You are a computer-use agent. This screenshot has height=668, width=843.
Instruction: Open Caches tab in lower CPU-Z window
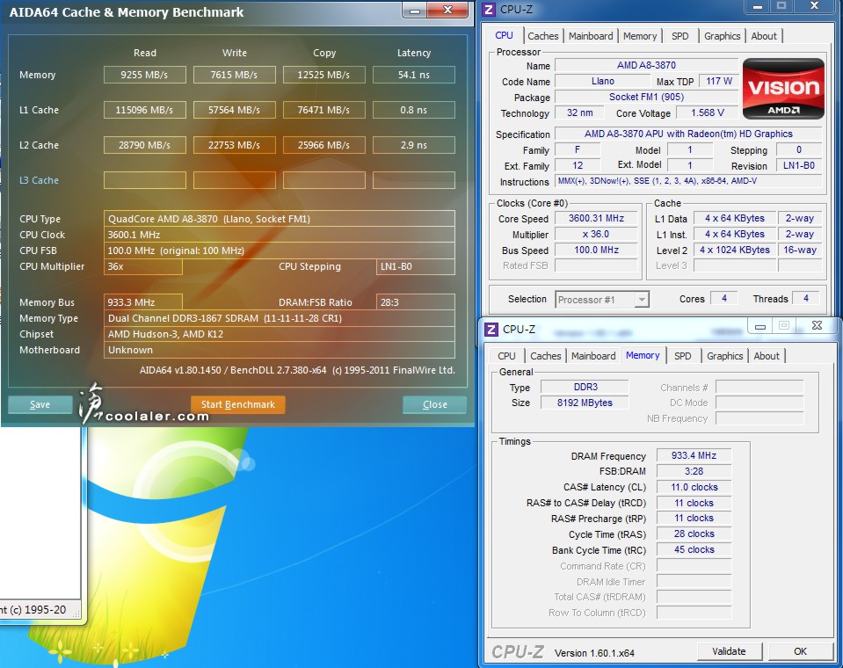[x=545, y=356]
